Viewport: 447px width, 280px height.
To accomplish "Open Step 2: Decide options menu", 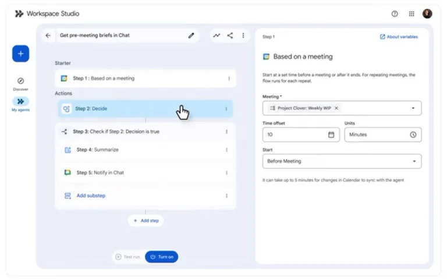I will coord(226,109).
